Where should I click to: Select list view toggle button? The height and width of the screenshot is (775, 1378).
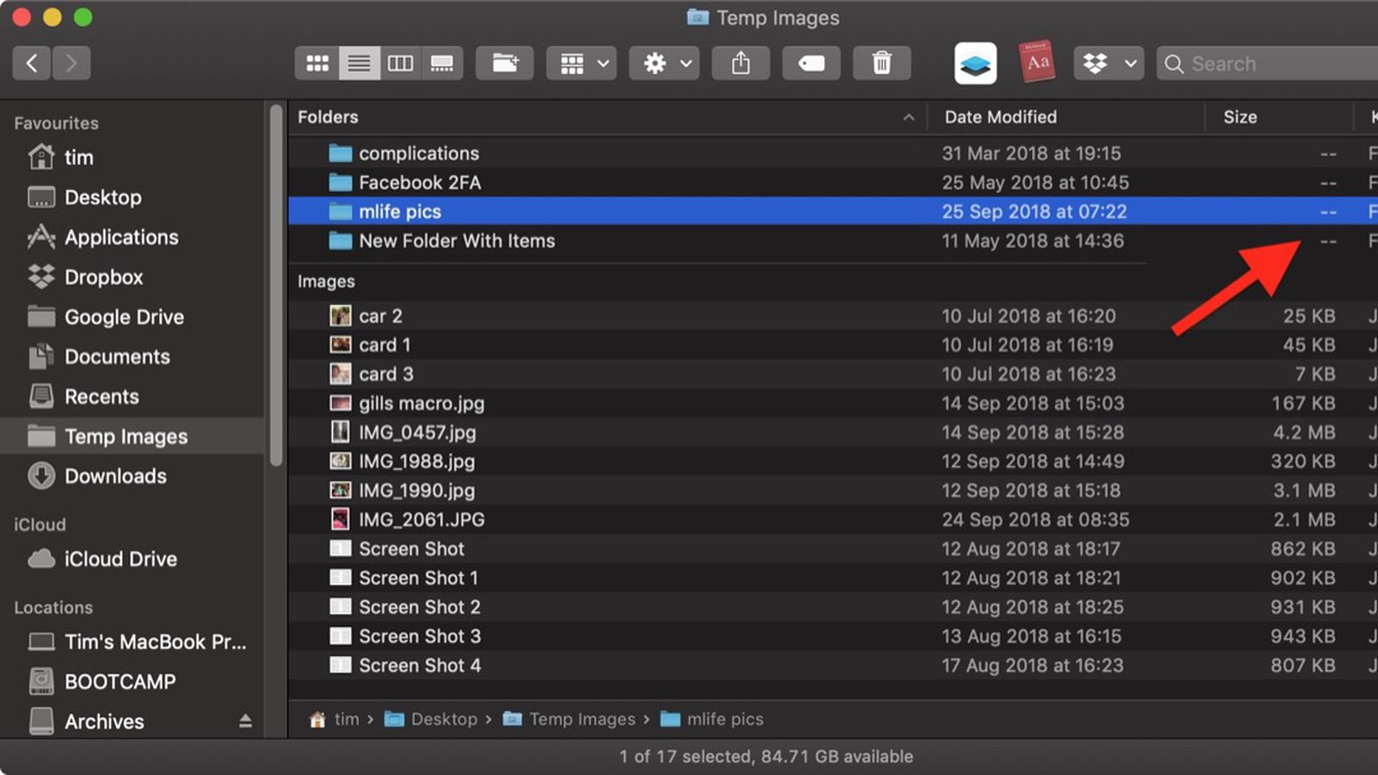coord(359,64)
